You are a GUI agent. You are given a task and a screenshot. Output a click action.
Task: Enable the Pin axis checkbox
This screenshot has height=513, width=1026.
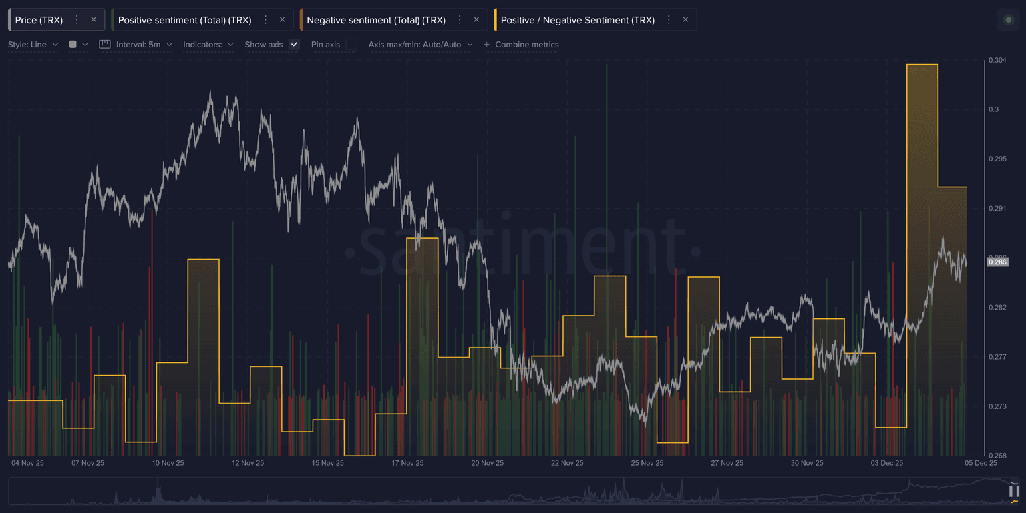pyautogui.click(x=351, y=45)
